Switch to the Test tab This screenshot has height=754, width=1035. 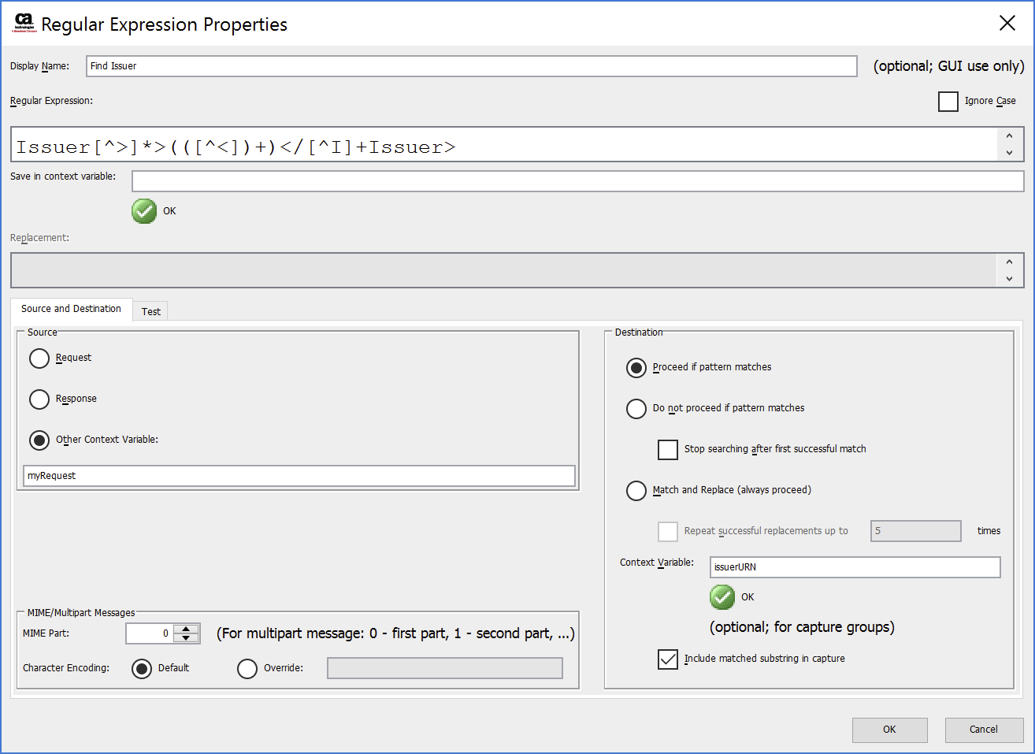[x=150, y=310]
